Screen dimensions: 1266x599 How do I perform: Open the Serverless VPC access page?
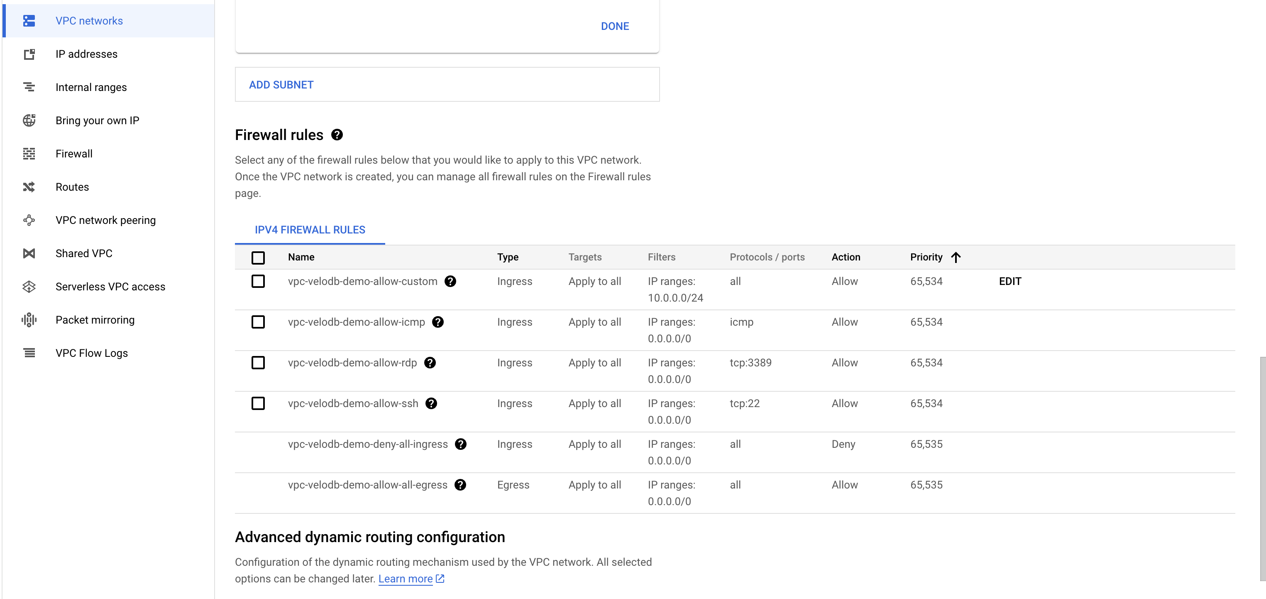[x=110, y=287]
